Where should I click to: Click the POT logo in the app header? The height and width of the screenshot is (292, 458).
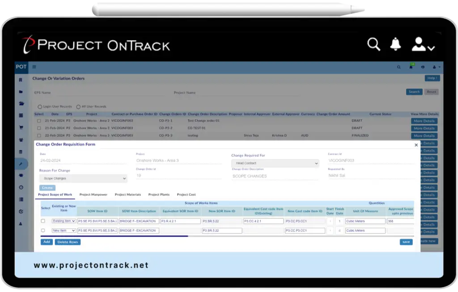point(21,67)
